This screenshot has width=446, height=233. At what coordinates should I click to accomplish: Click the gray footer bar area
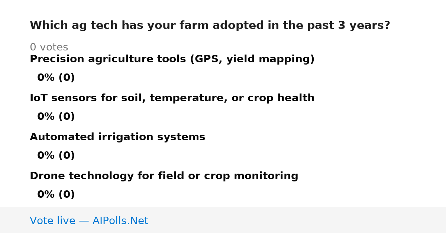[223, 220]
